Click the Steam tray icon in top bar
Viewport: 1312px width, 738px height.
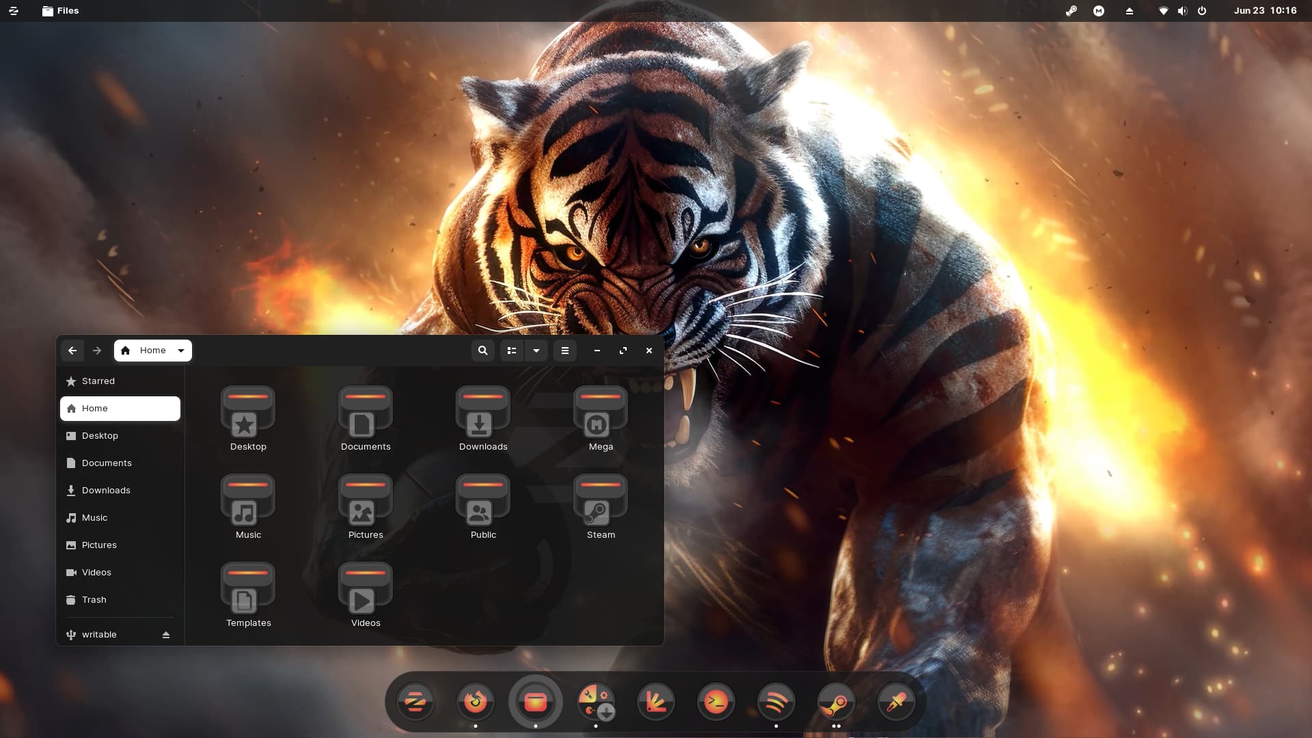point(1071,11)
